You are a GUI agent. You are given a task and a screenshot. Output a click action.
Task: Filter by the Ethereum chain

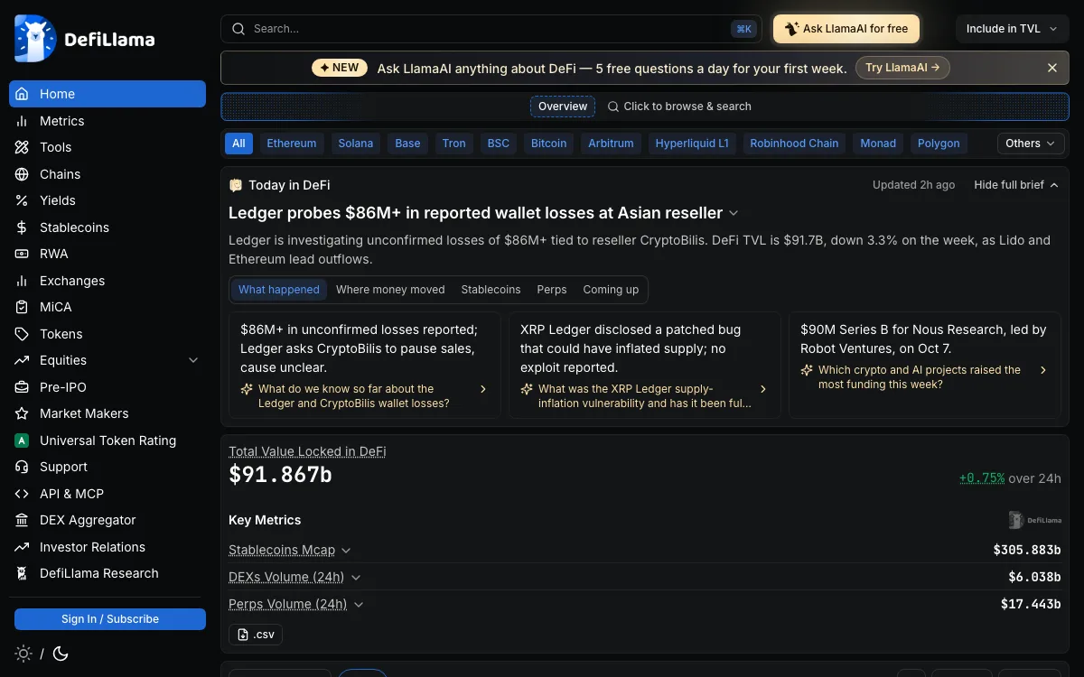(x=292, y=144)
